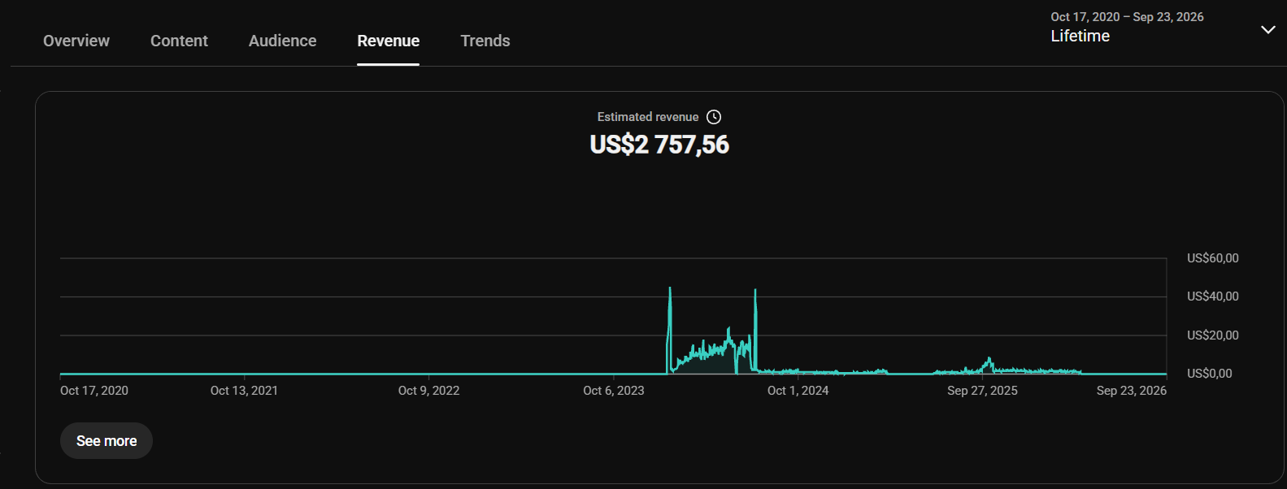Open the Content tab

(179, 41)
